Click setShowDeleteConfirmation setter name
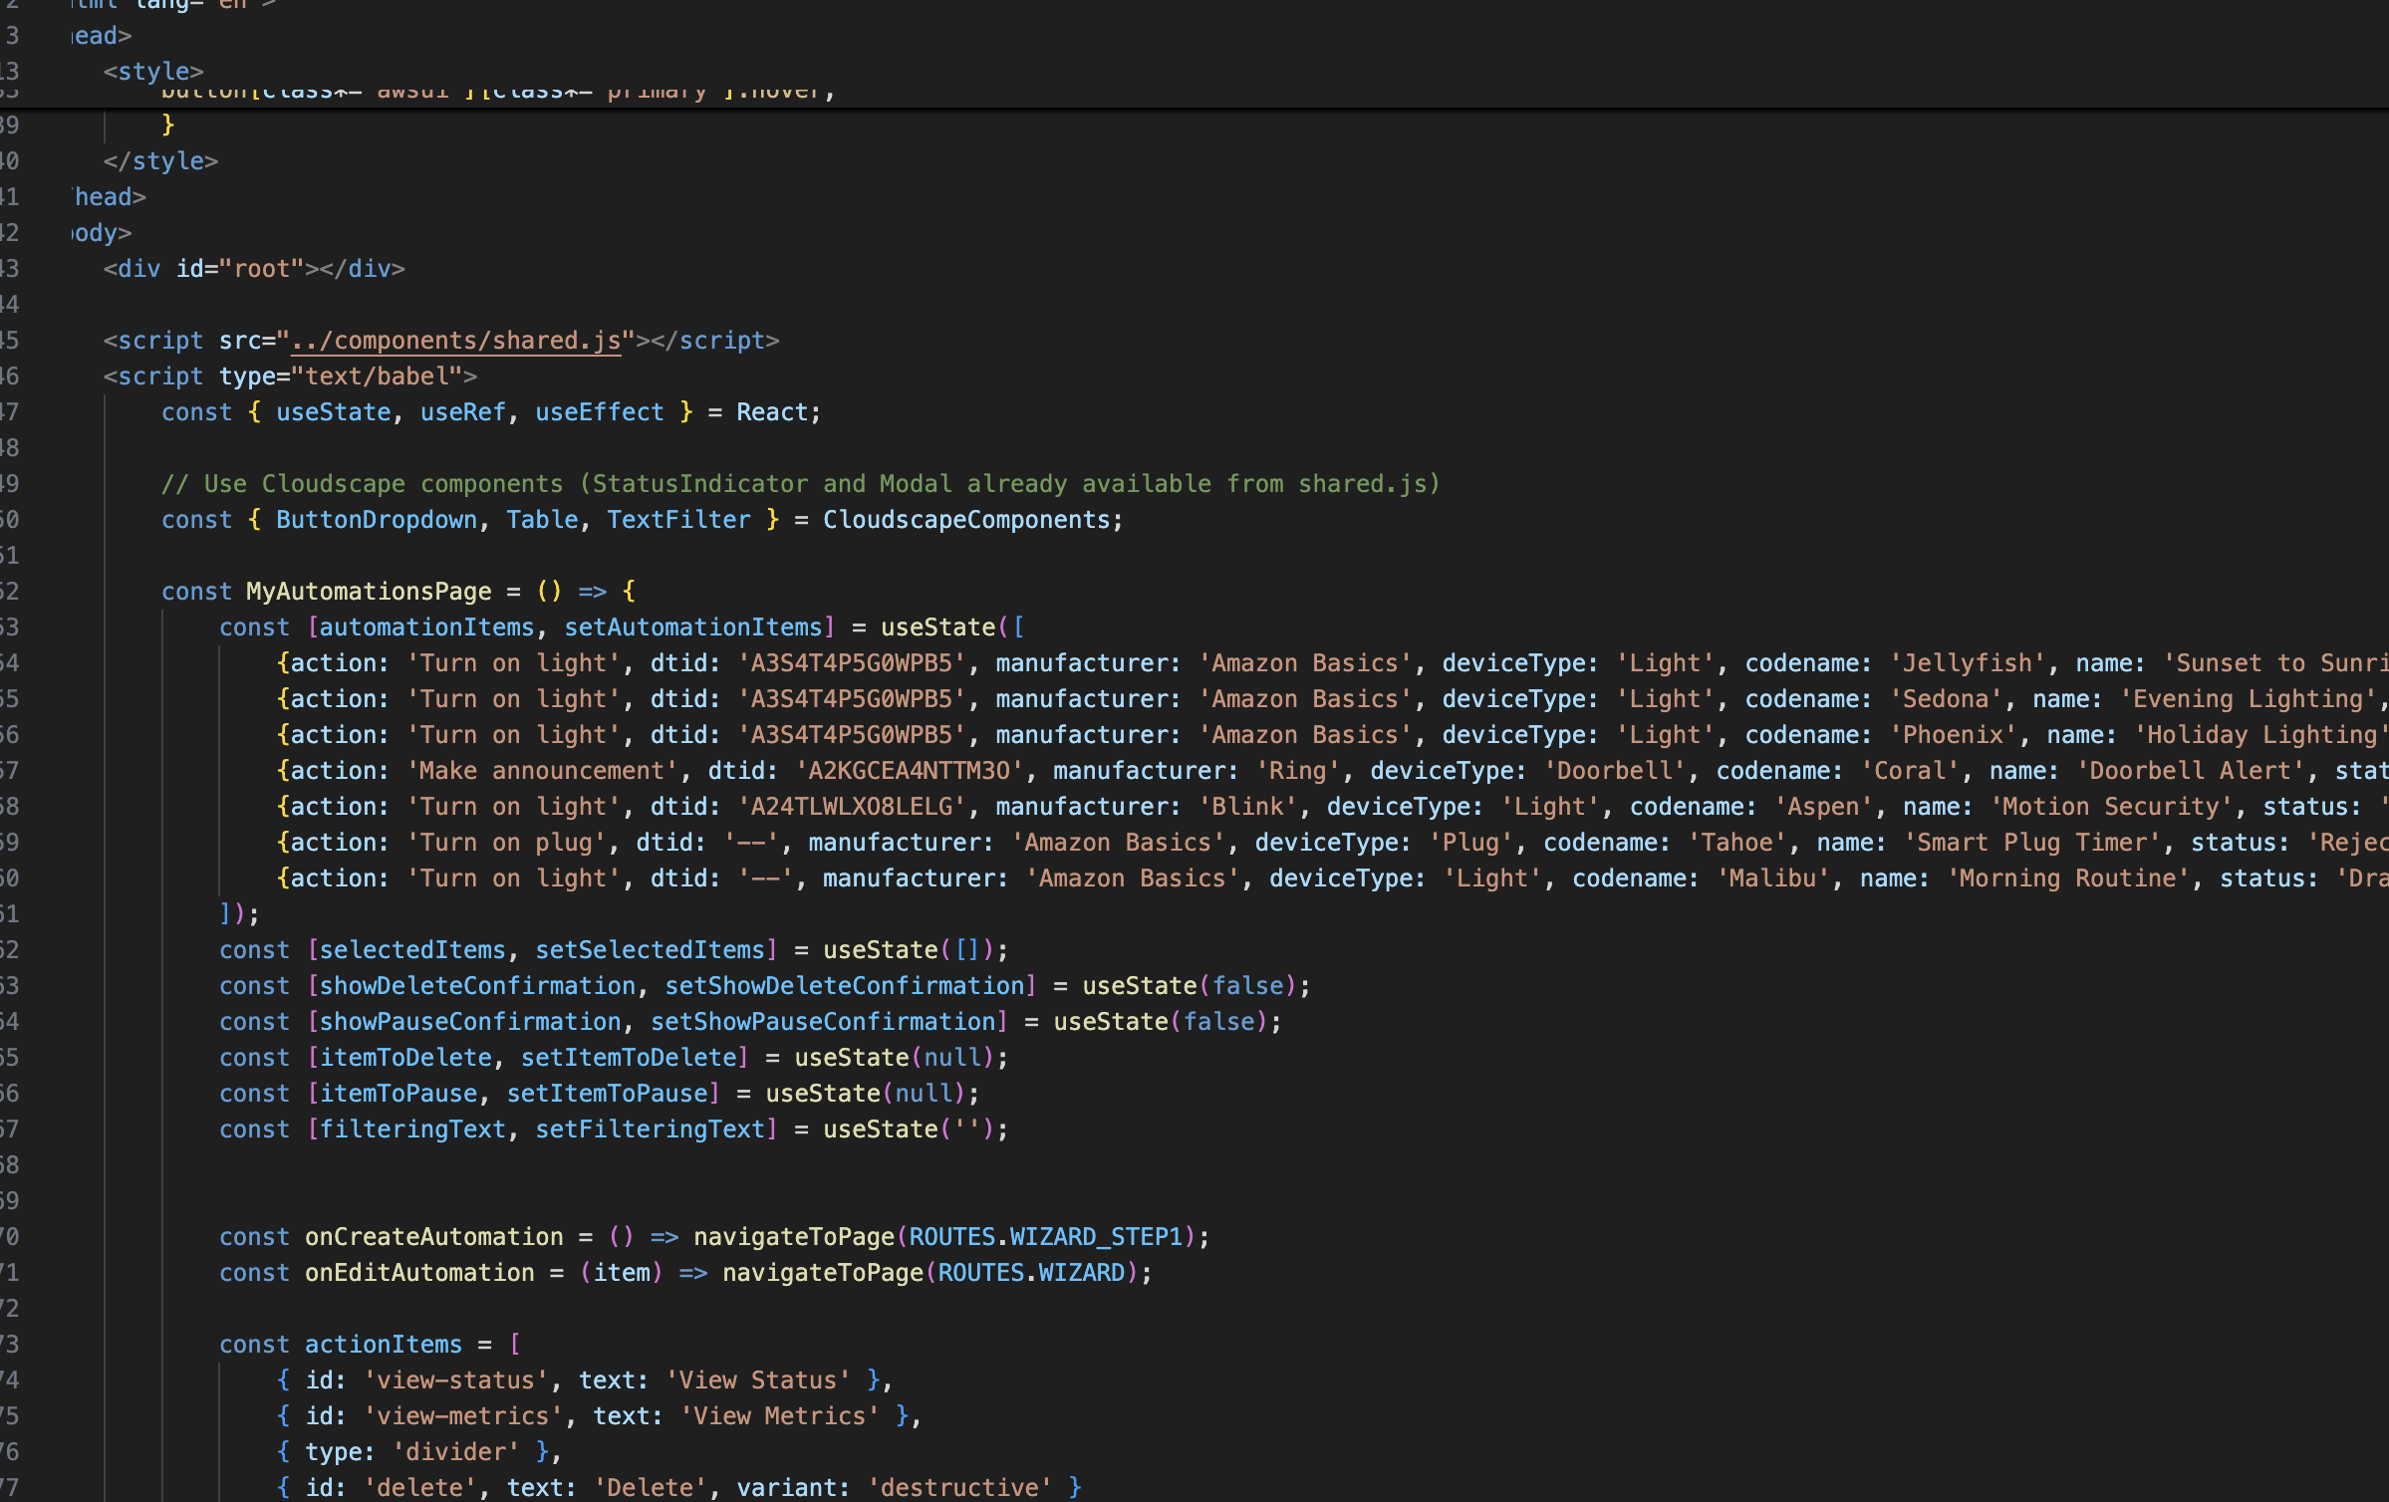Image resolution: width=2389 pixels, height=1502 pixels. (x=844, y=986)
